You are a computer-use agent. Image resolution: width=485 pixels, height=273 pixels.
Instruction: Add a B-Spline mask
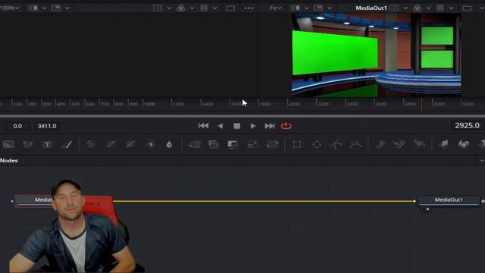click(355, 144)
